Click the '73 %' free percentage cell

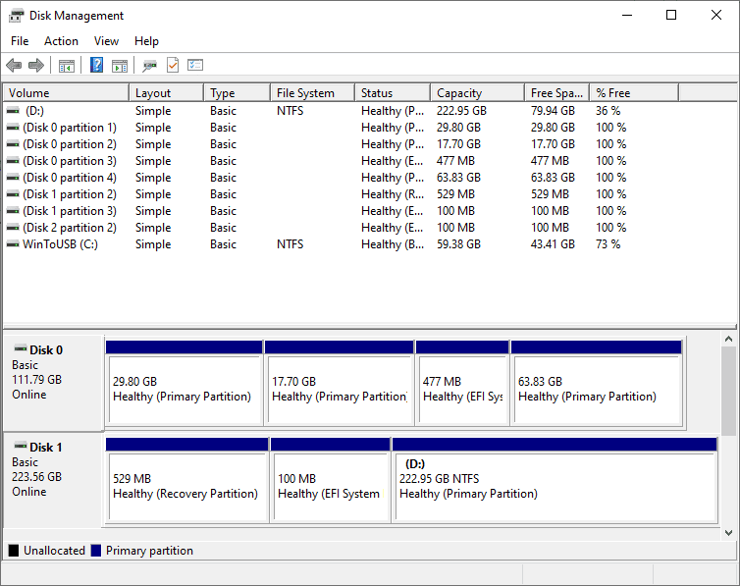608,244
